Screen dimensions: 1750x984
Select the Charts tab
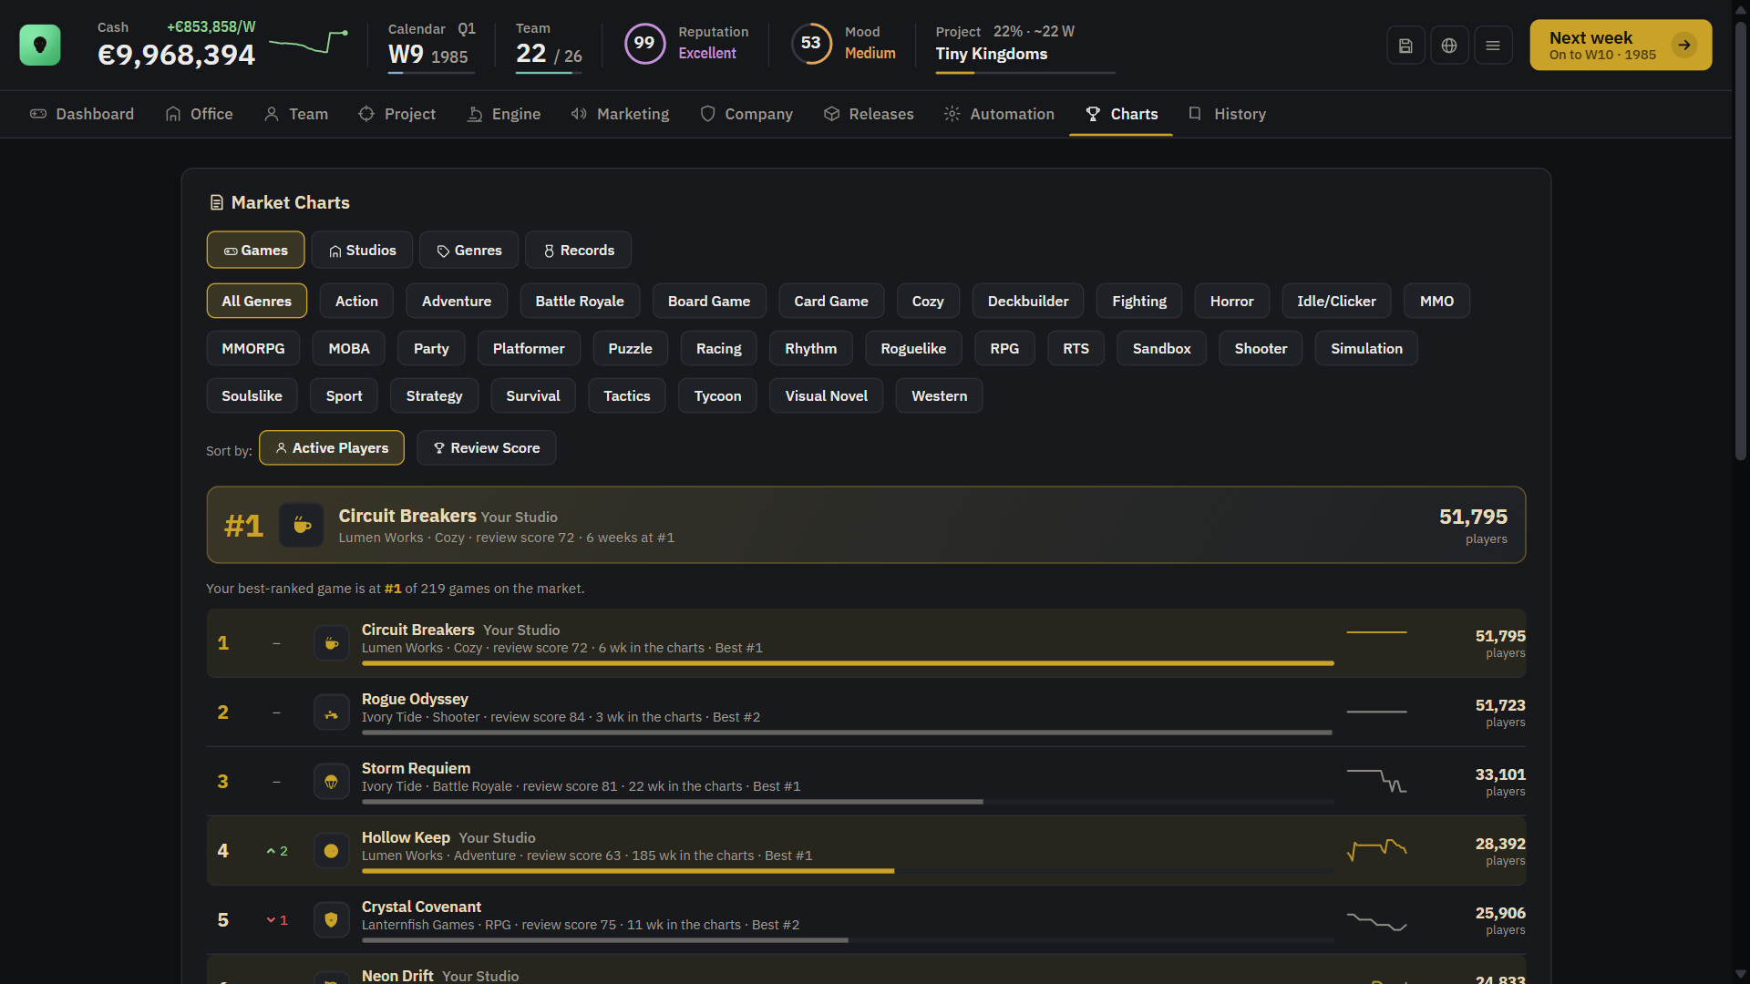(x=1121, y=114)
